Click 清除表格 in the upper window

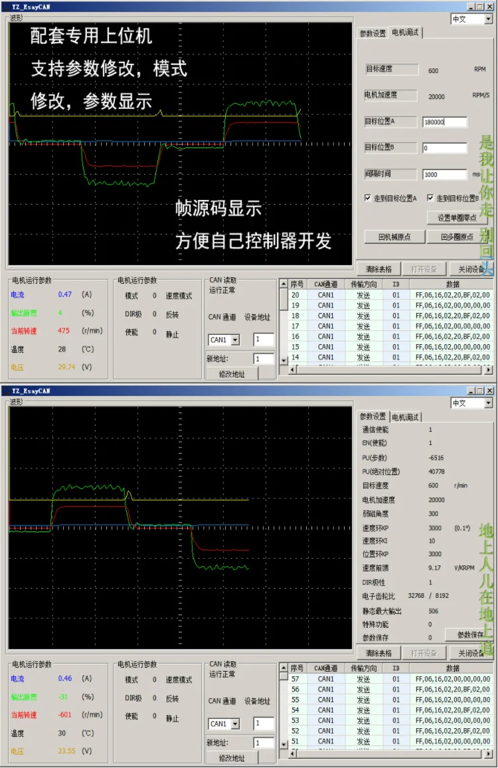(378, 269)
